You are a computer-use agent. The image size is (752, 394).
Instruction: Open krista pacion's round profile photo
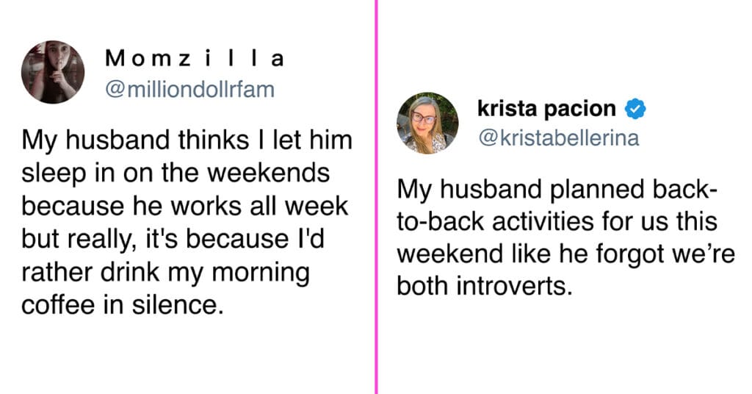point(427,123)
